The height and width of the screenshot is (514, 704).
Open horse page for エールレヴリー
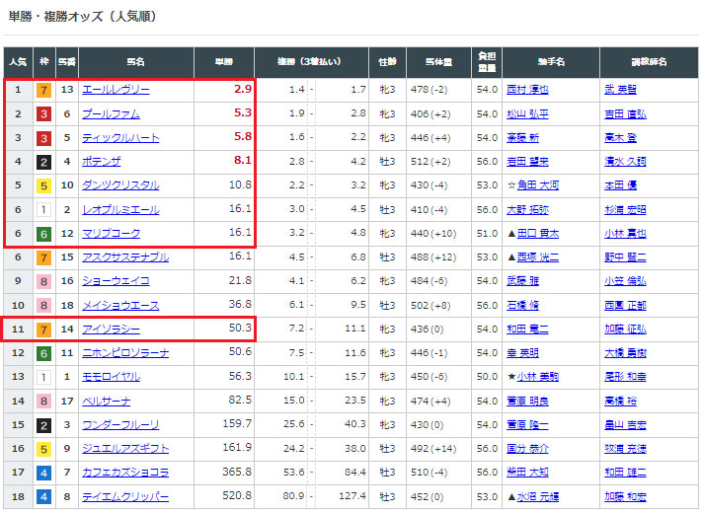coord(115,90)
